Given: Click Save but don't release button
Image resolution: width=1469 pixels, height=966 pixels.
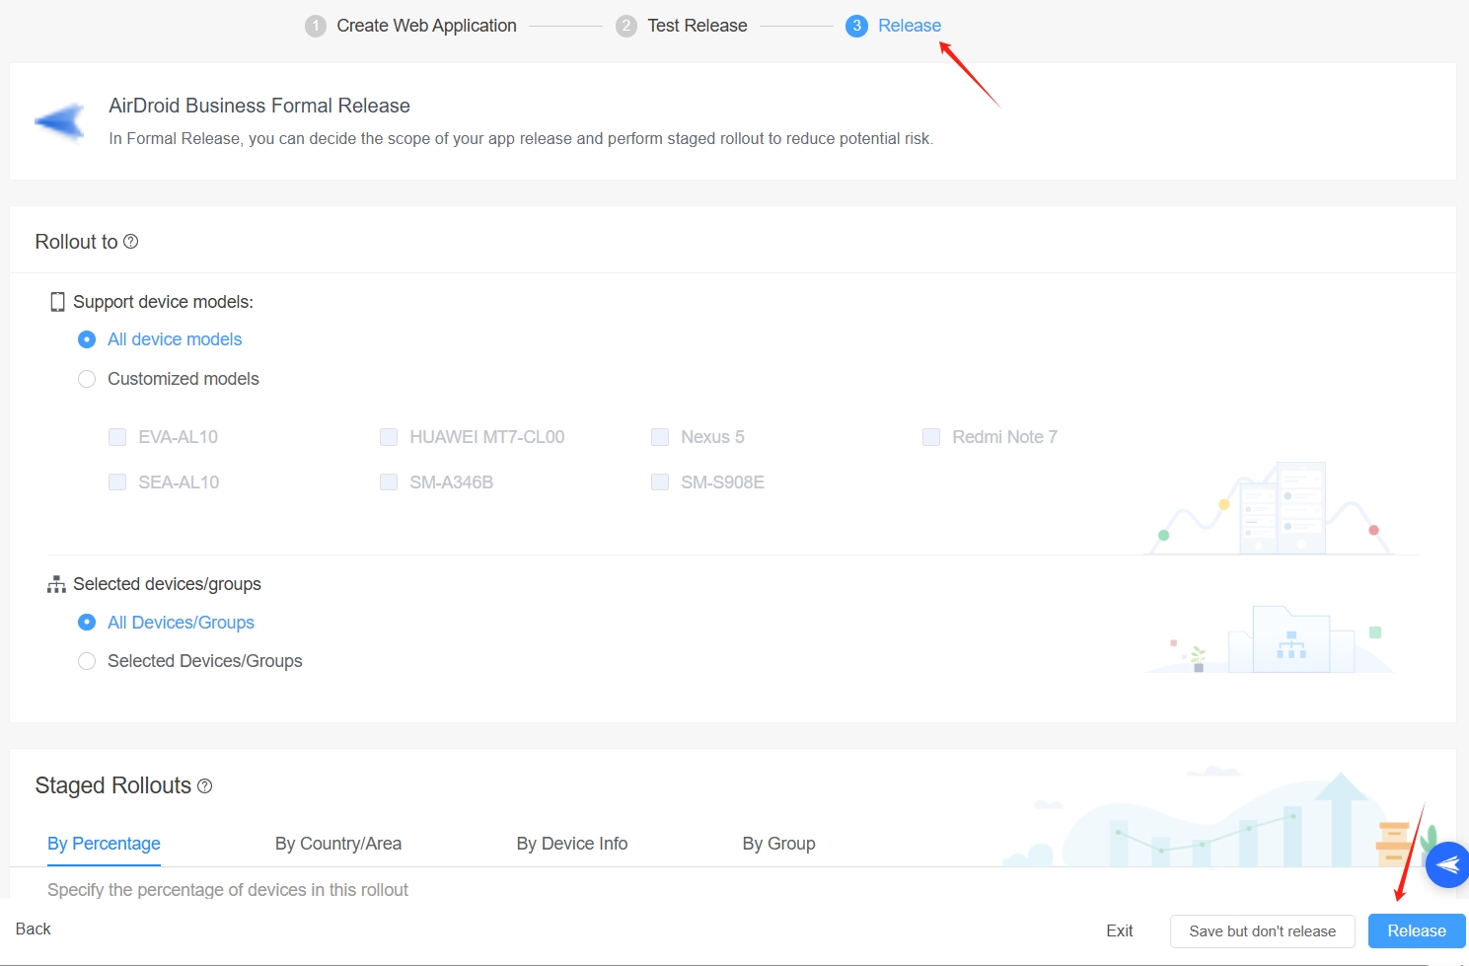Looking at the screenshot, I should coord(1263,931).
